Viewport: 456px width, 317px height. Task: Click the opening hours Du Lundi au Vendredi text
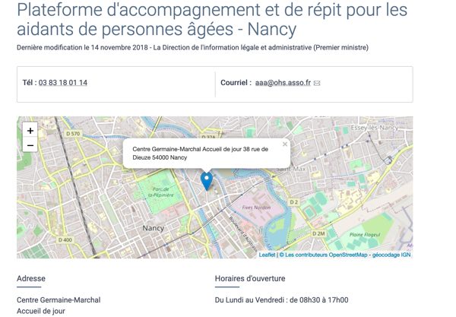[281, 300]
